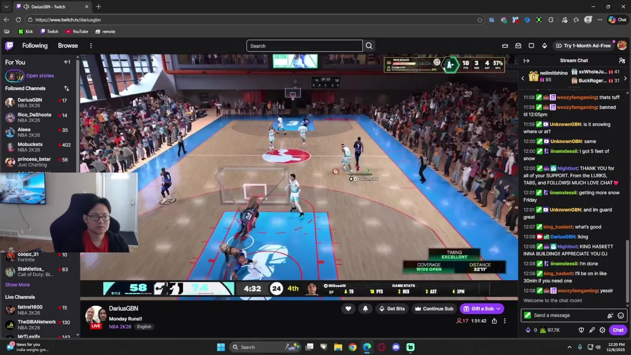The width and height of the screenshot is (631, 355).
Task: Open Edge Favorites list icon
Action: click(x=576, y=20)
